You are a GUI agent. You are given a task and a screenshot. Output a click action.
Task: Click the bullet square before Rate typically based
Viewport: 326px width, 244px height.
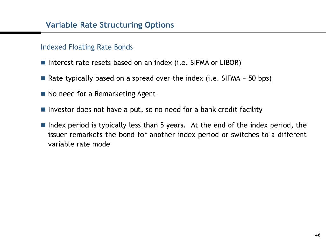[x=43, y=78]
